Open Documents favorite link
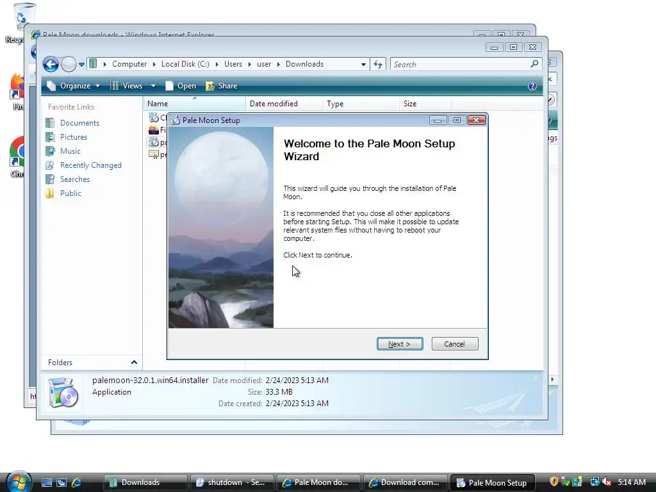 79,122
